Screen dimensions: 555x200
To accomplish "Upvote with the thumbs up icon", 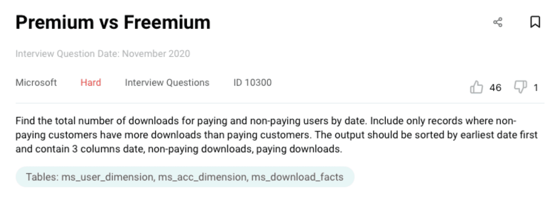I will [476, 88].
